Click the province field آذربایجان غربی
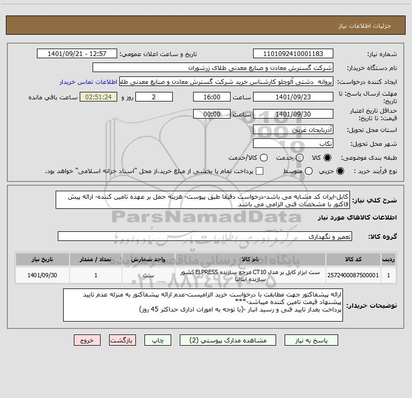The image size is (412, 398). tap(293, 130)
